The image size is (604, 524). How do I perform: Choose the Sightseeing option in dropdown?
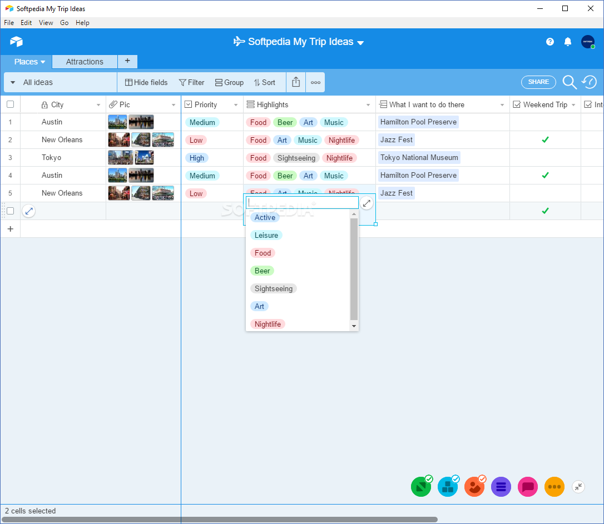click(274, 288)
